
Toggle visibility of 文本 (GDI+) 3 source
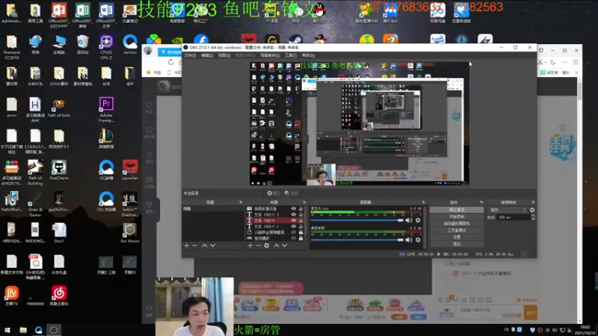(293, 214)
